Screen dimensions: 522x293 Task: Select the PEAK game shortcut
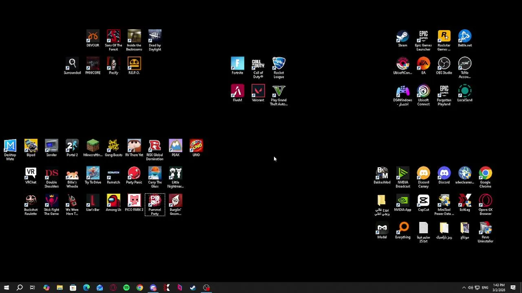[175, 148]
